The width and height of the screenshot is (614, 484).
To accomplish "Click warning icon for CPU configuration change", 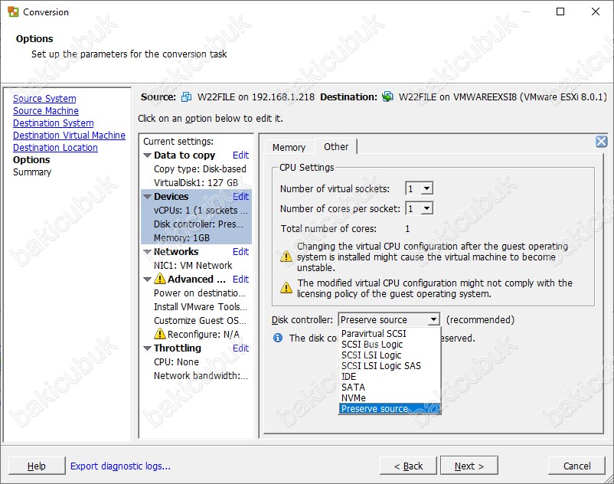I will coord(286,257).
